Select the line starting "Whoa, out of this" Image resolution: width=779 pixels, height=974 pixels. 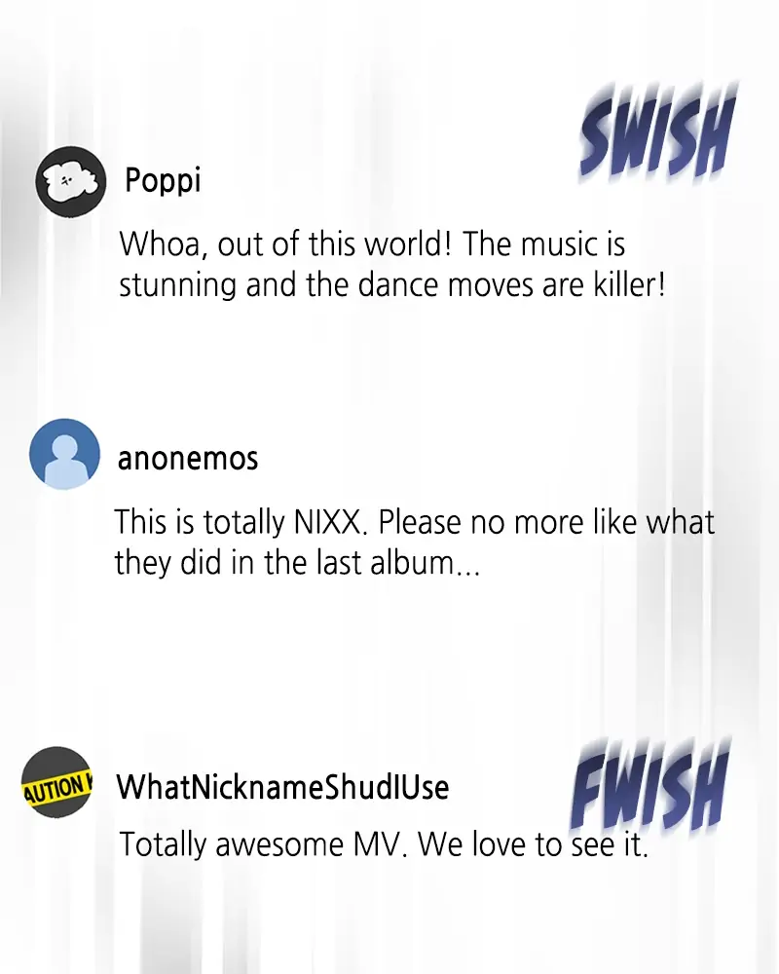tap(372, 243)
